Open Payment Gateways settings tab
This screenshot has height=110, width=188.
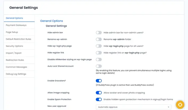click(16, 25)
